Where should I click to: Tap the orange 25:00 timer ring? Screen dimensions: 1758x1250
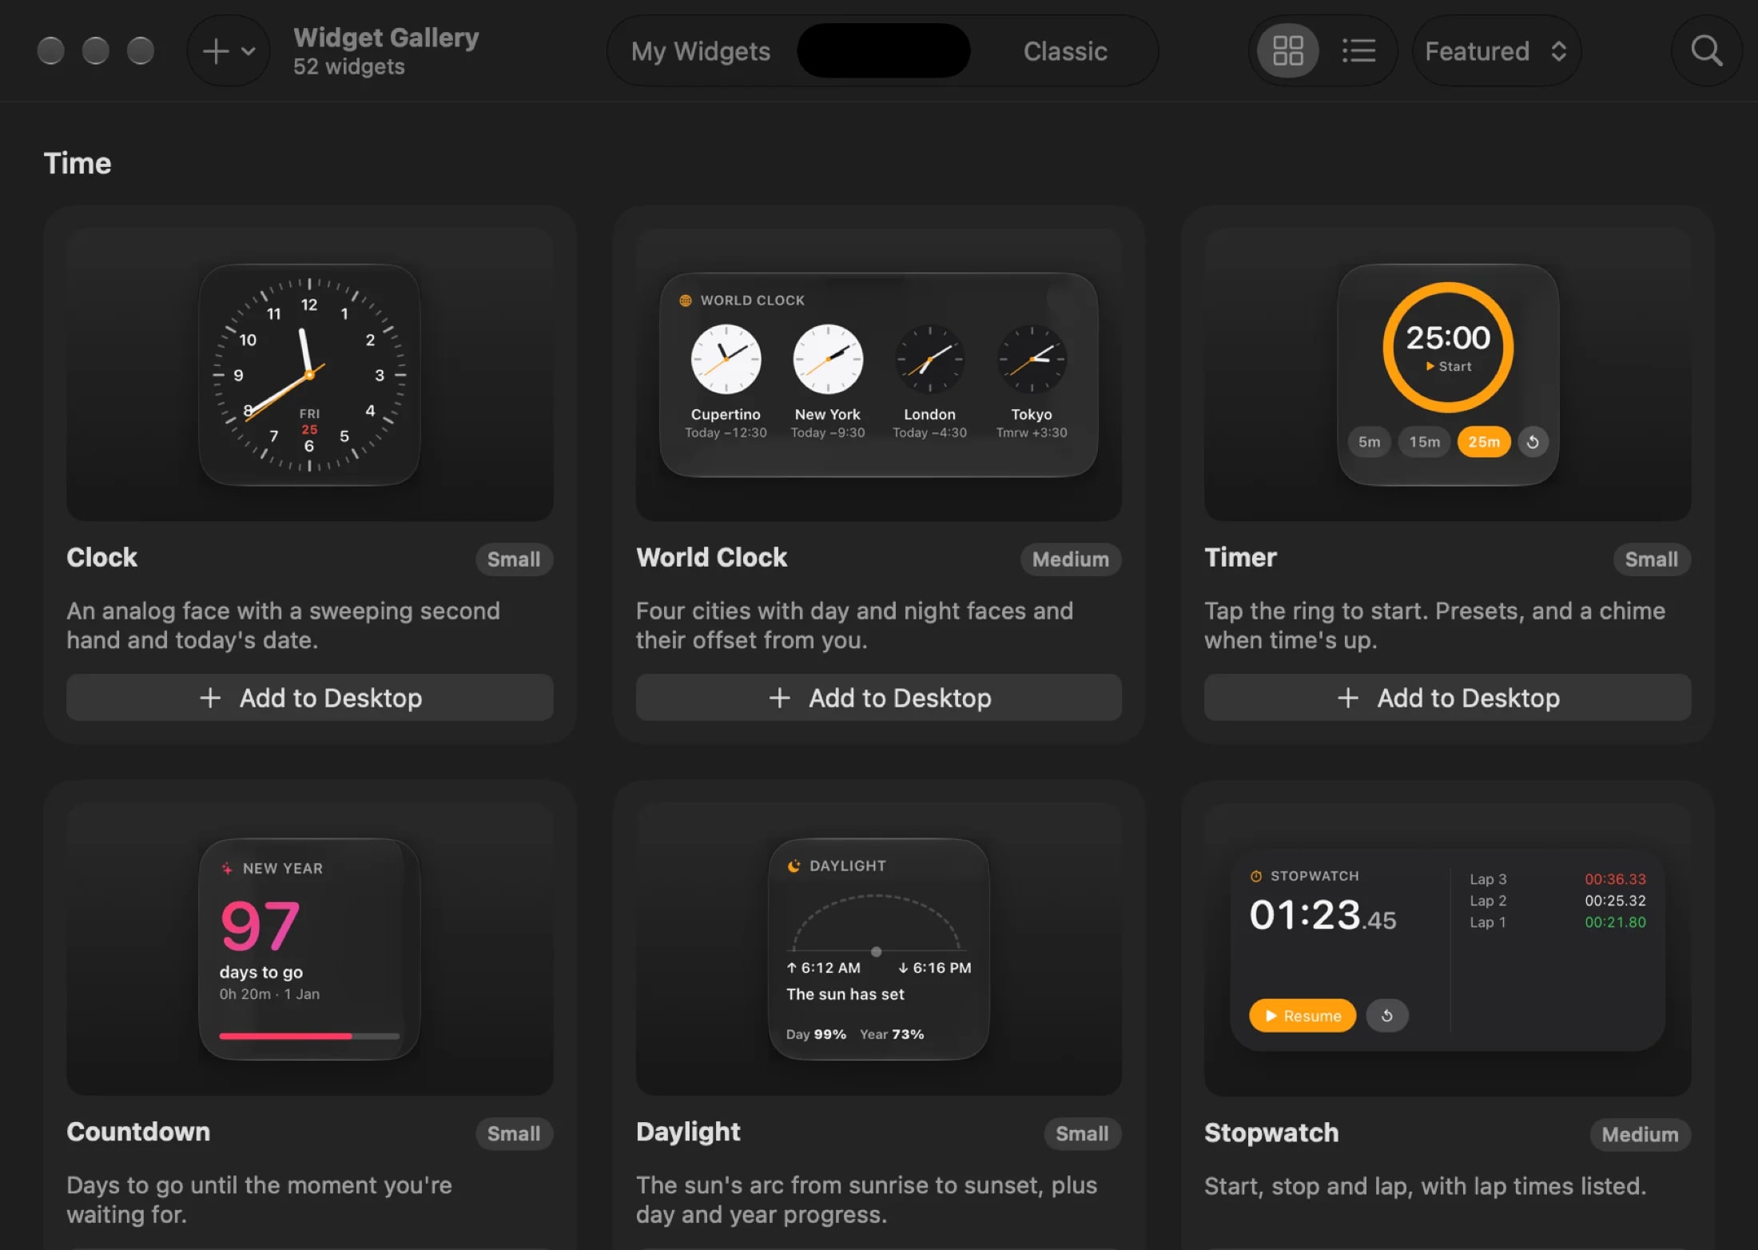tap(1448, 348)
